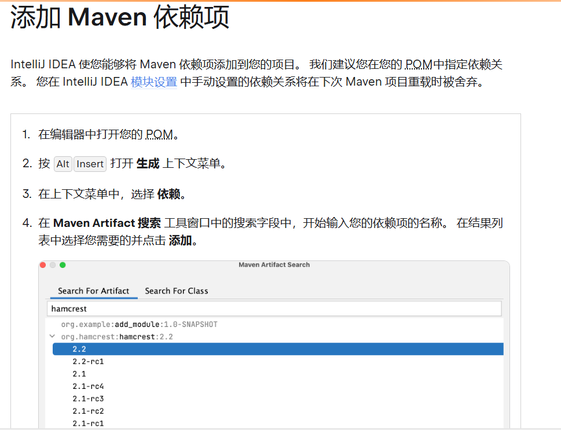
Task: Click the Alt key badge
Action: (63, 164)
